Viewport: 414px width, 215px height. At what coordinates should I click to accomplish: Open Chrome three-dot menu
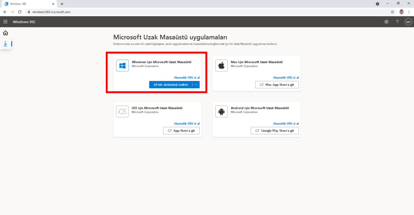(409, 12)
